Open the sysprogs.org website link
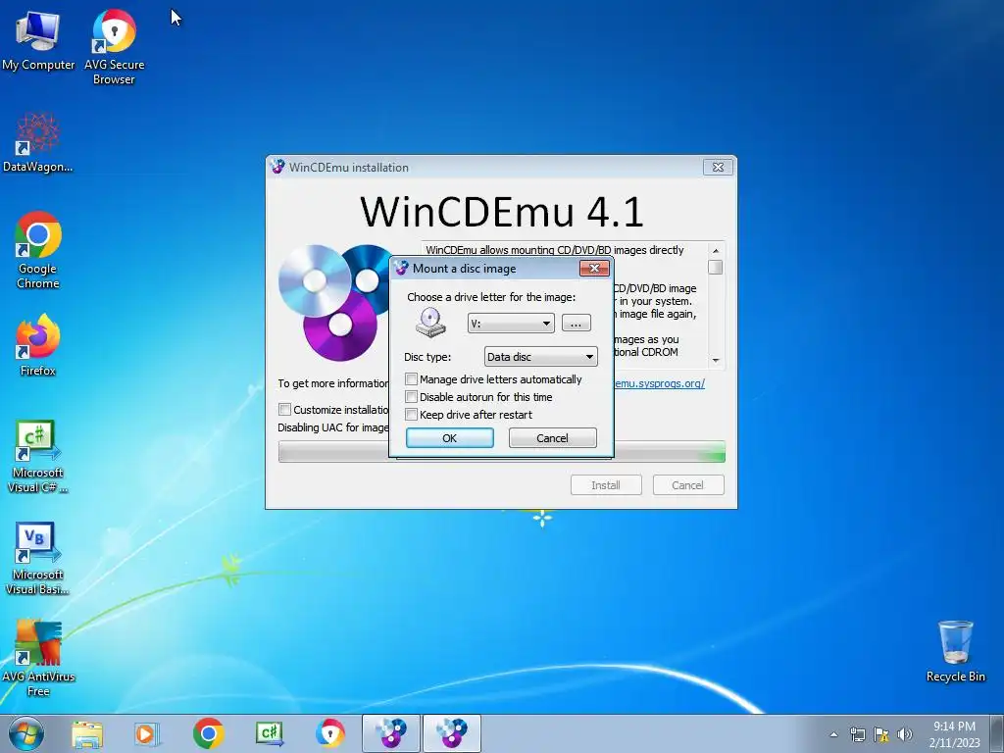The width and height of the screenshot is (1004, 753). 660,383
